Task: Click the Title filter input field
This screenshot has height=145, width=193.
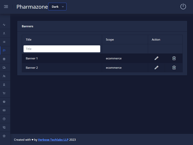Action: [x=62, y=49]
